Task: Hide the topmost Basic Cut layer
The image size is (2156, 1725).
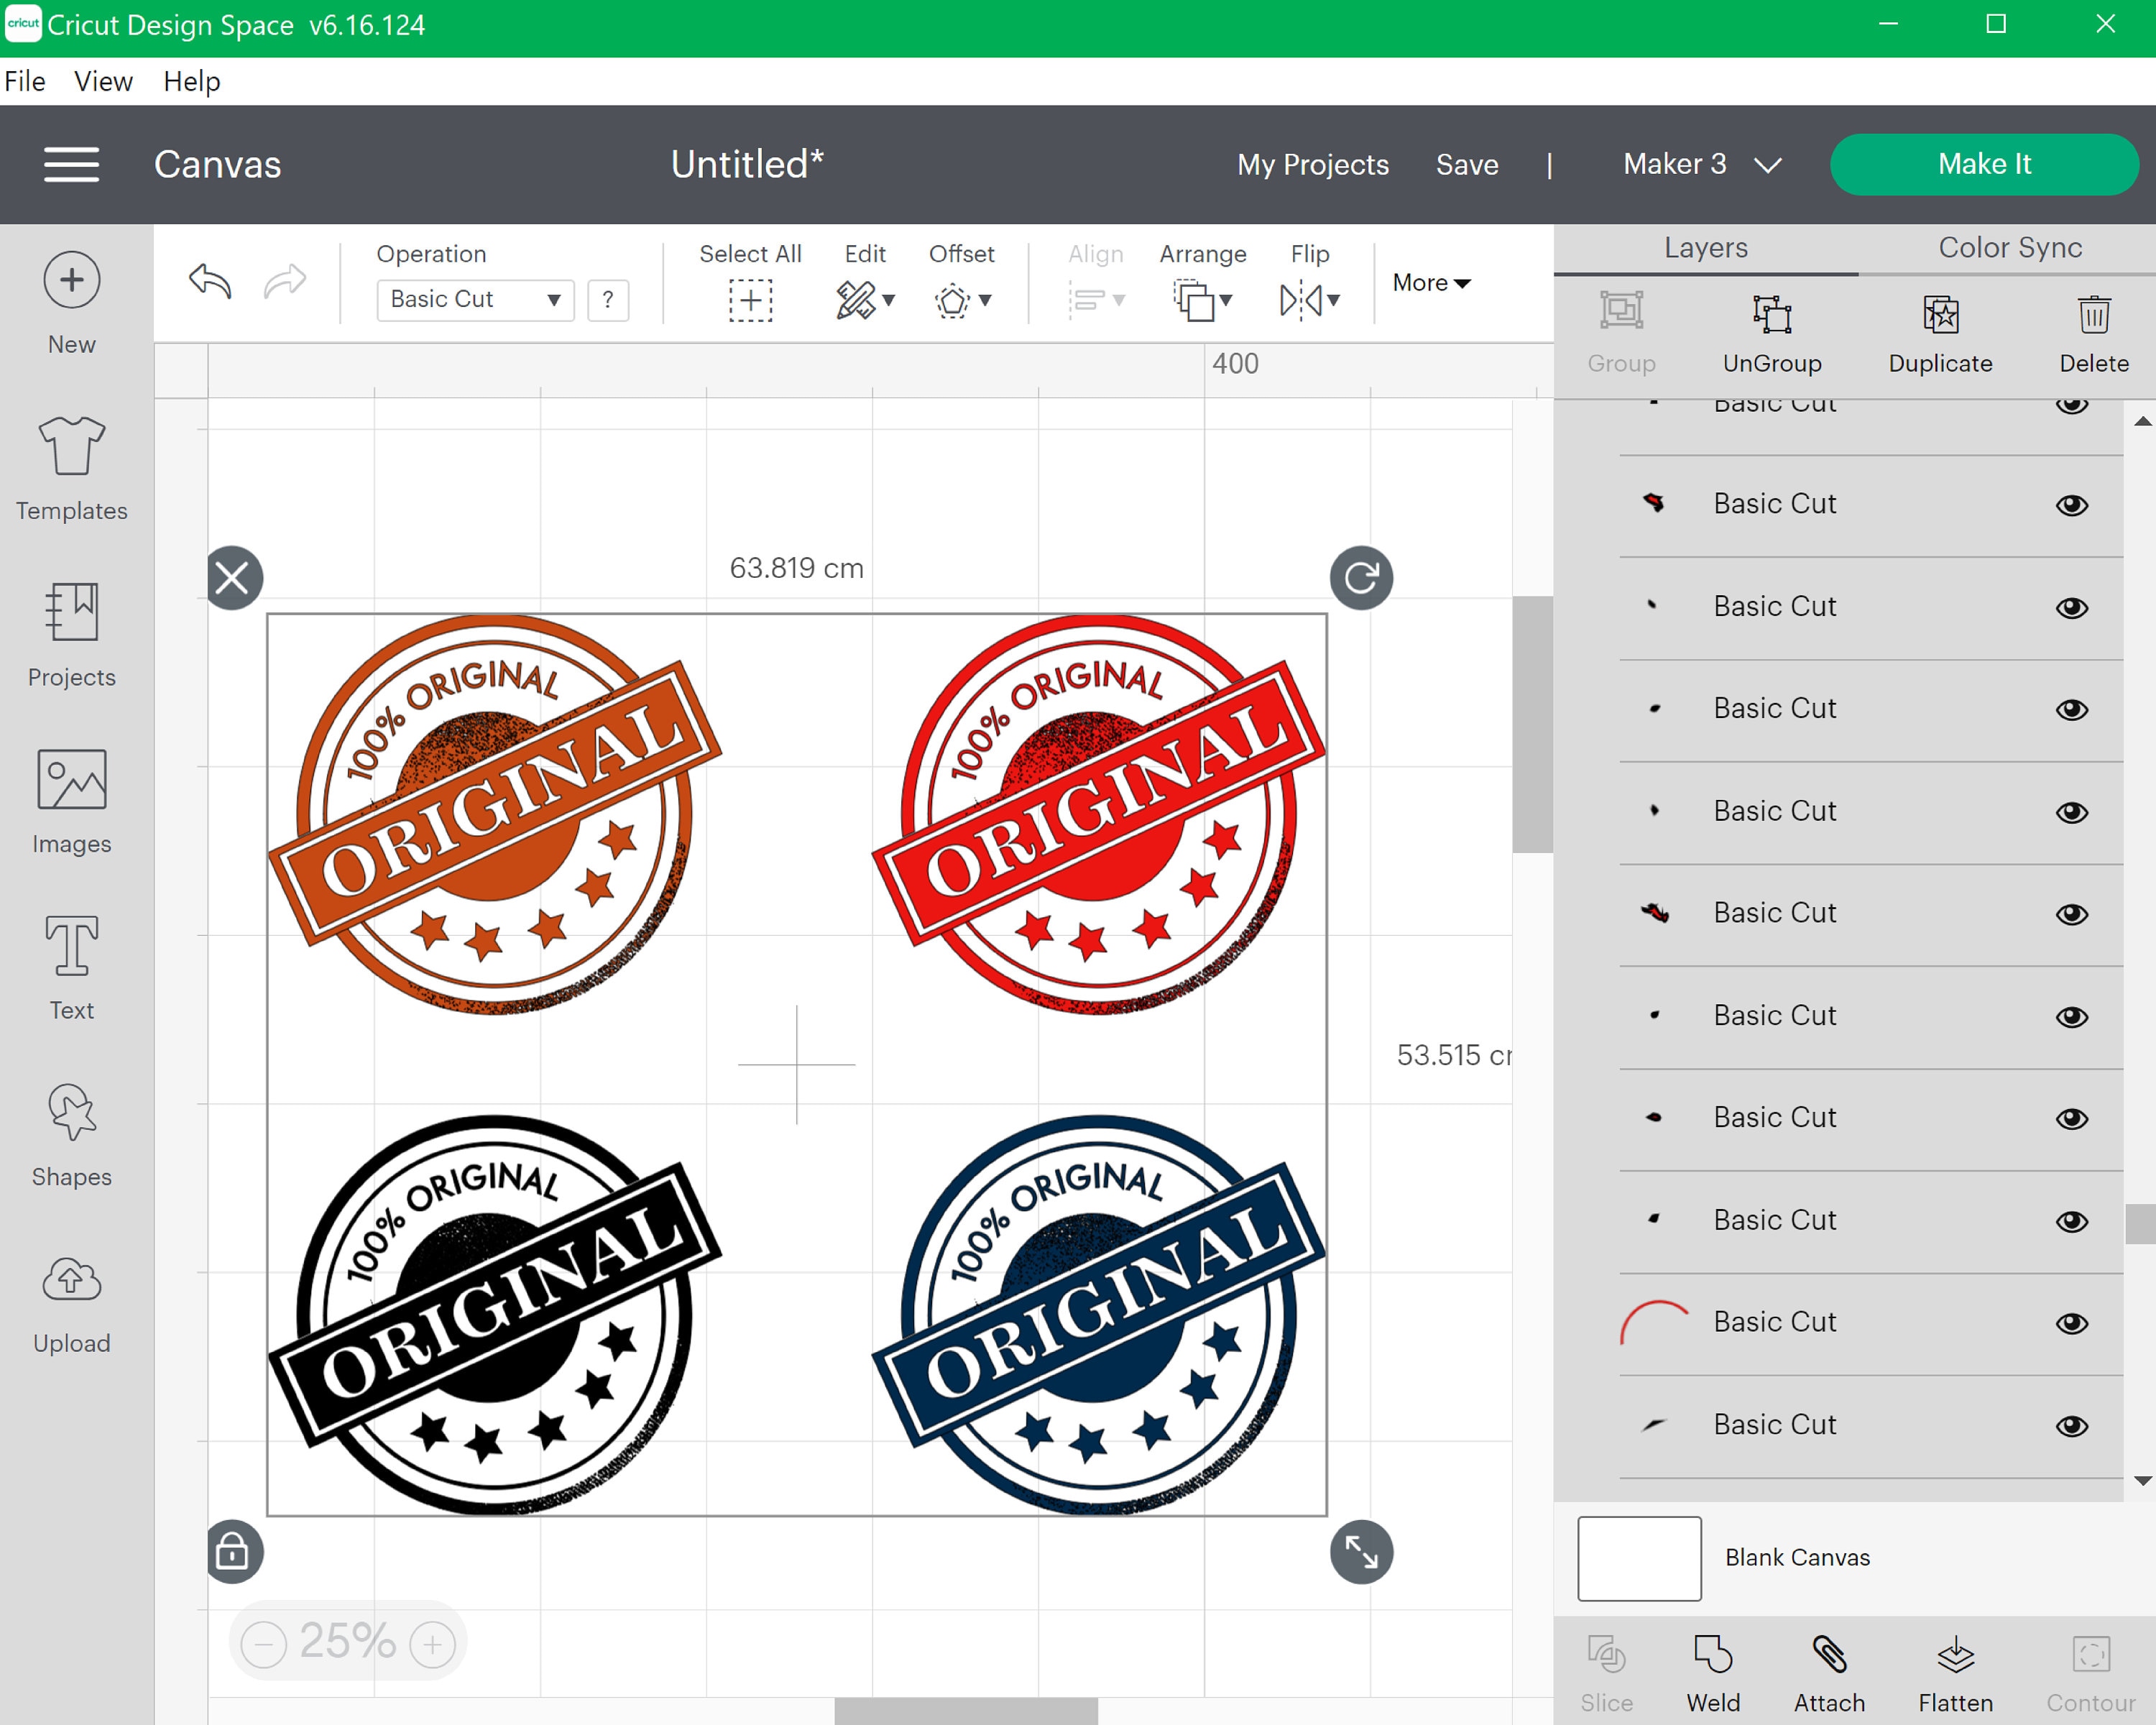Action: point(2073,403)
